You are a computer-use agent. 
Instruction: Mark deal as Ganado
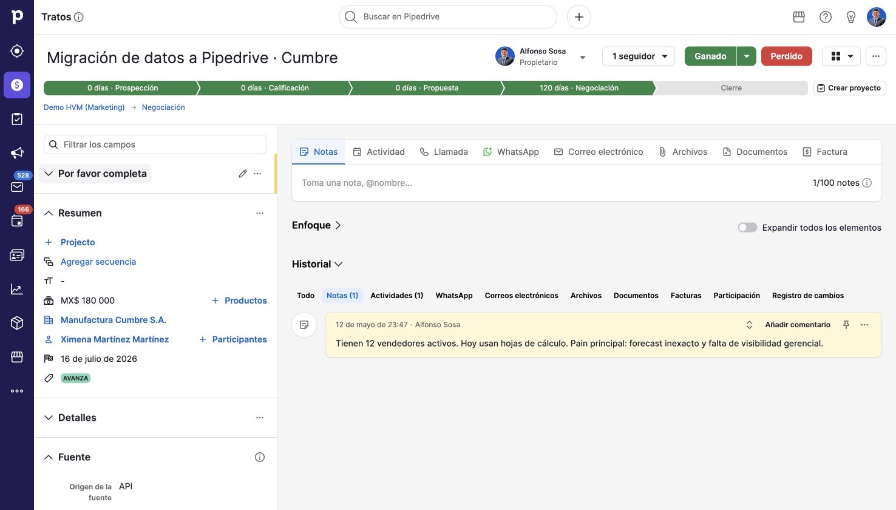[x=710, y=56]
